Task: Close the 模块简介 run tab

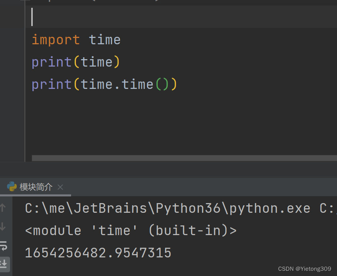Action: click(60, 187)
